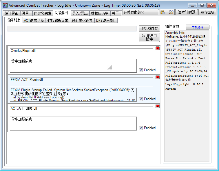The height and width of the screenshot is (171, 219).
Task: Click the LegalCopyright 2017 line
Action: [184, 84]
